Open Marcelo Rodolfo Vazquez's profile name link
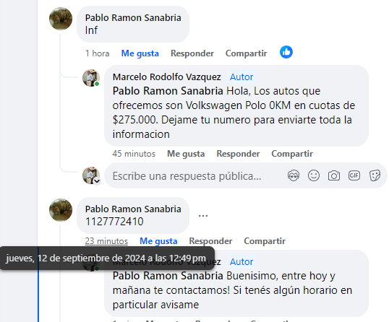This screenshot has height=322, width=389. point(167,77)
